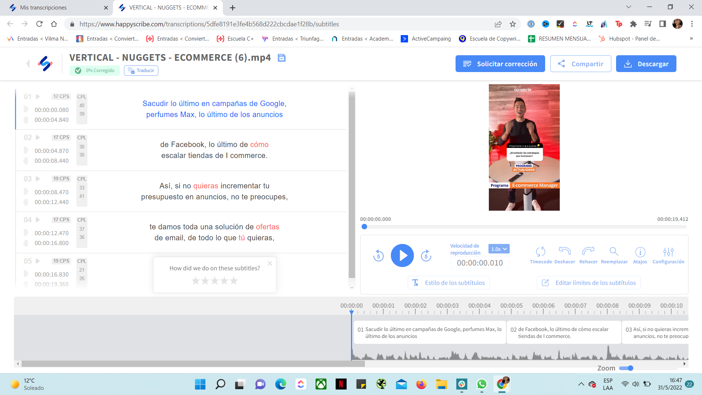Open the Traducir translate option

click(x=141, y=71)
